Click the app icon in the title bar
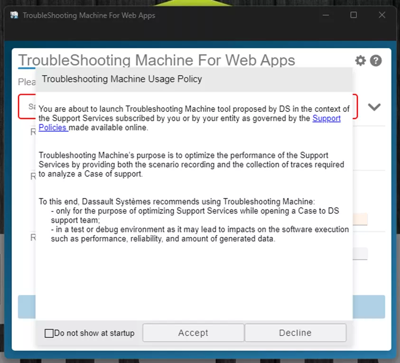Image resolution: width=400 pixels, height=363 pixels. point(14,15)
